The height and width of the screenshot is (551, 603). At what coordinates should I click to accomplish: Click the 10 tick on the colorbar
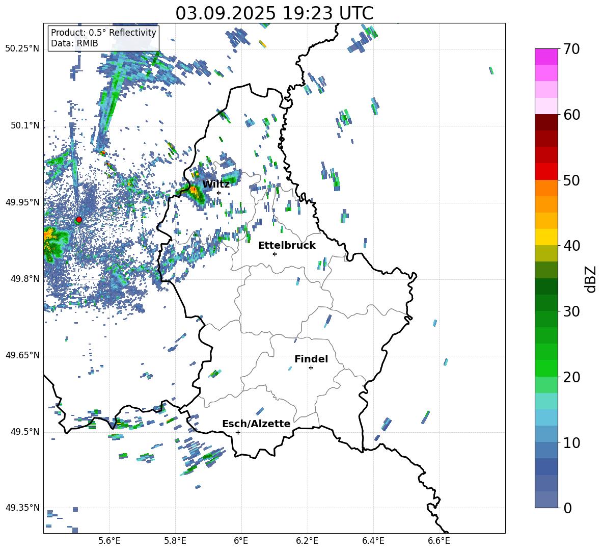(571, 442)
